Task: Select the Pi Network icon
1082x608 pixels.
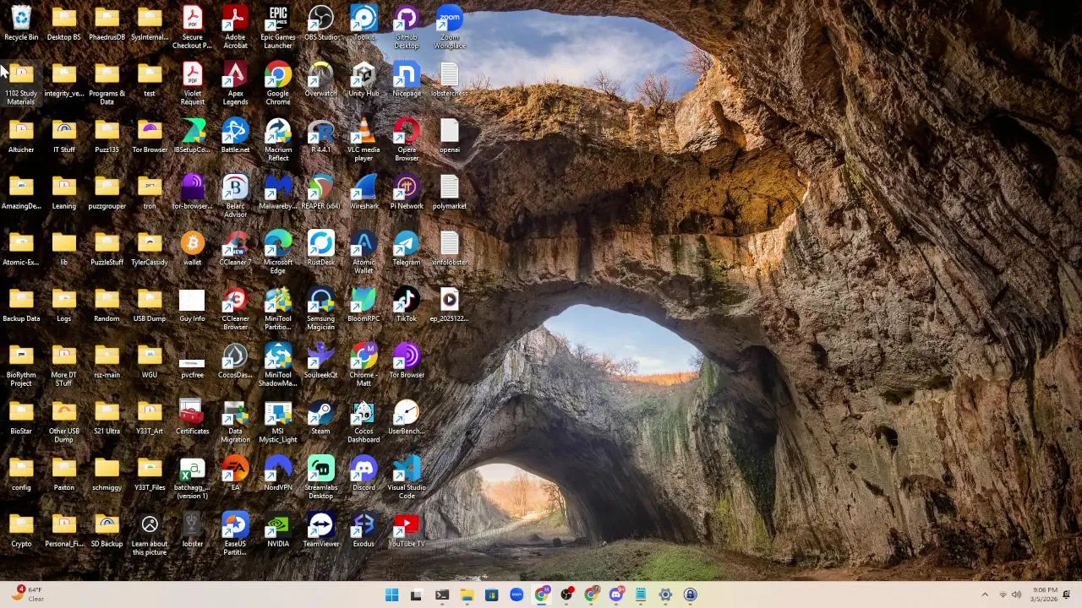Action: 407,193
